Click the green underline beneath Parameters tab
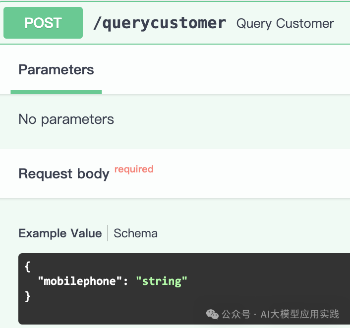The width and height of the screenshot is (350, 328). (x=56, y=92)
